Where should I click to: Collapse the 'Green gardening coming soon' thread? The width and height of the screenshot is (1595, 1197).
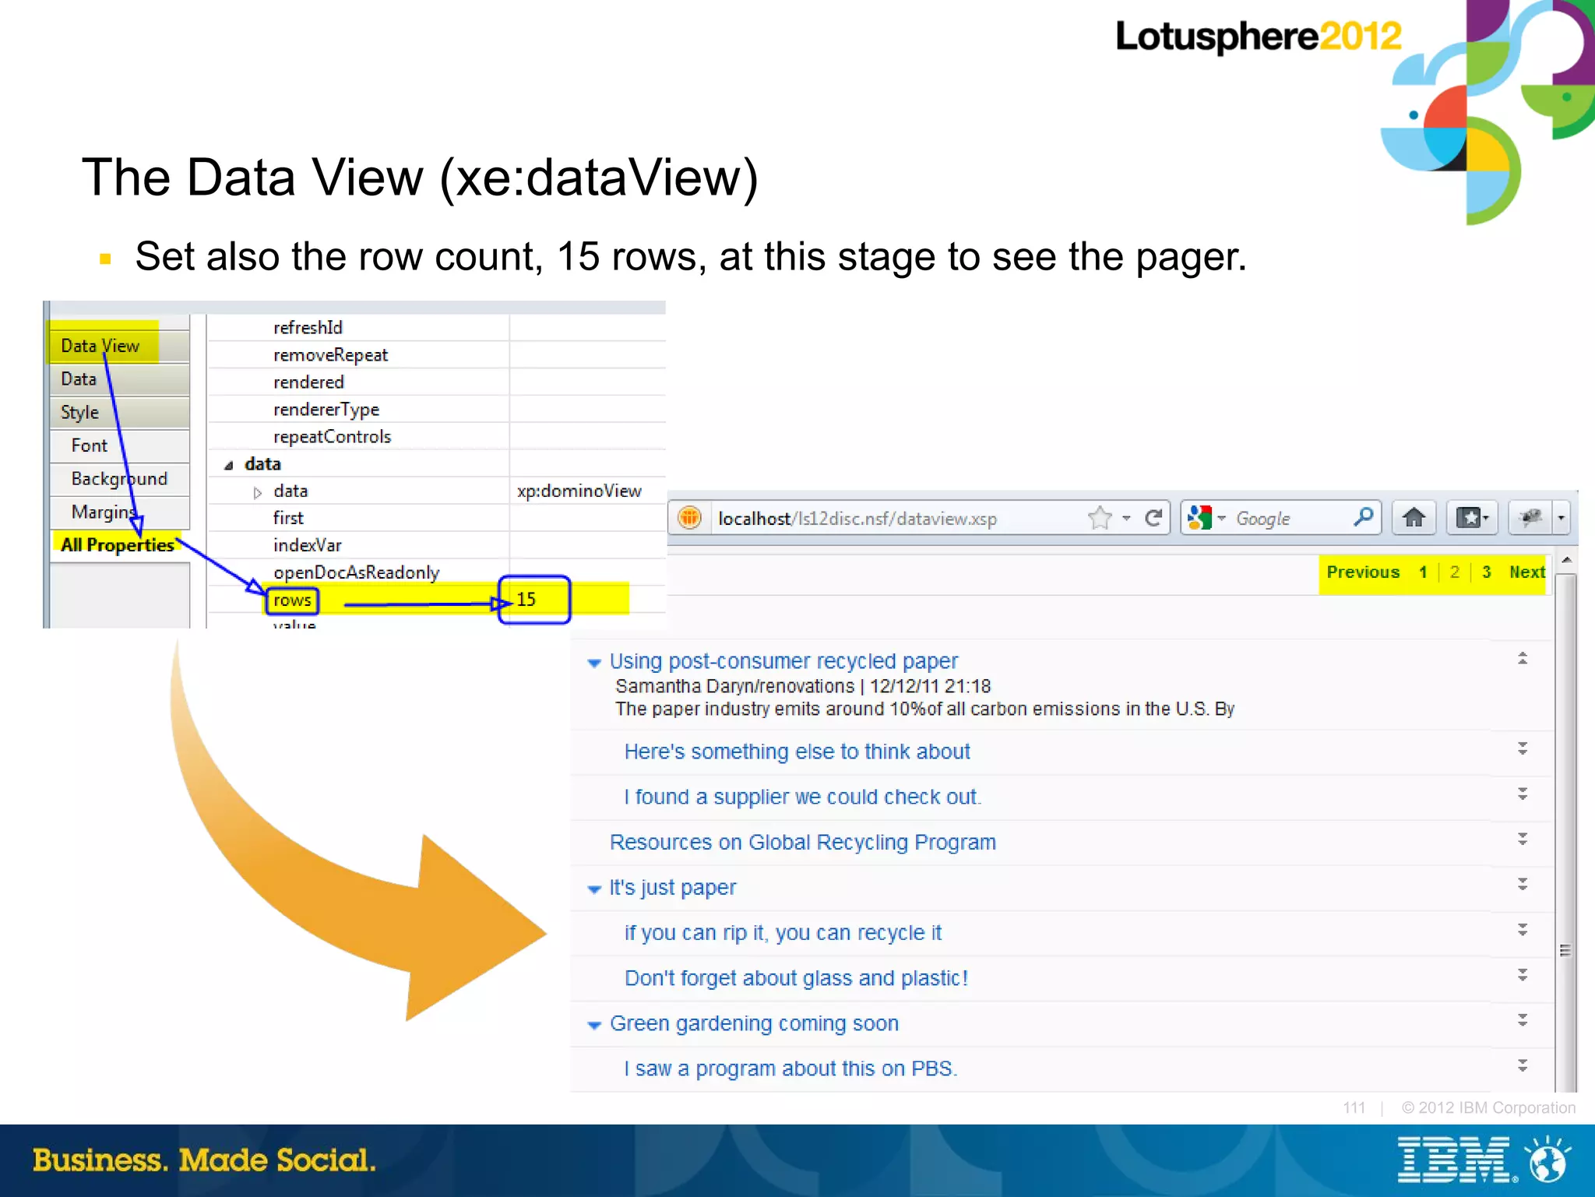(x=594, y=1026)
